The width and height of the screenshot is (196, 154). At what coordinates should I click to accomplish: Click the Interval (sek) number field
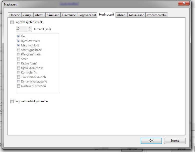[x=22, y=29]
